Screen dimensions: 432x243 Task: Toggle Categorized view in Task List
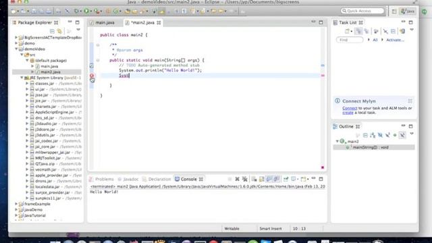358,31
